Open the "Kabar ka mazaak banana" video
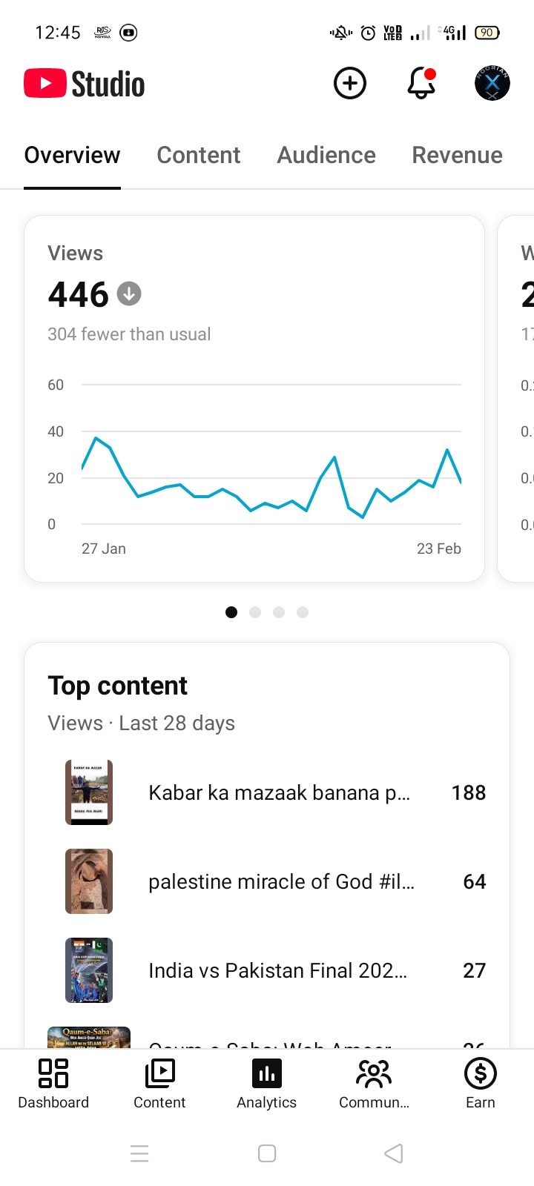 [279, 792]
